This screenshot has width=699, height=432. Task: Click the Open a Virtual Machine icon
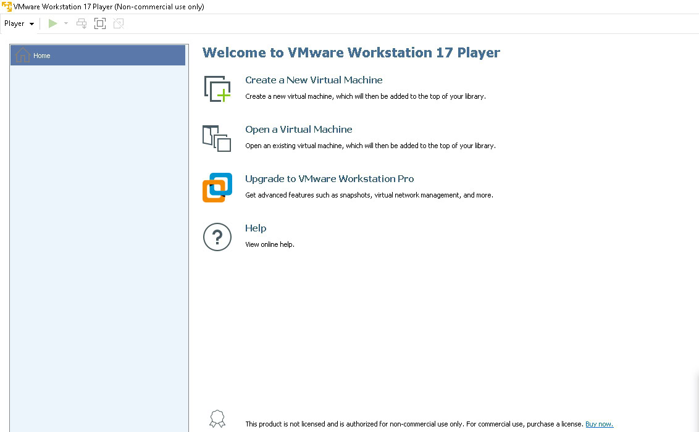[217, 138]
